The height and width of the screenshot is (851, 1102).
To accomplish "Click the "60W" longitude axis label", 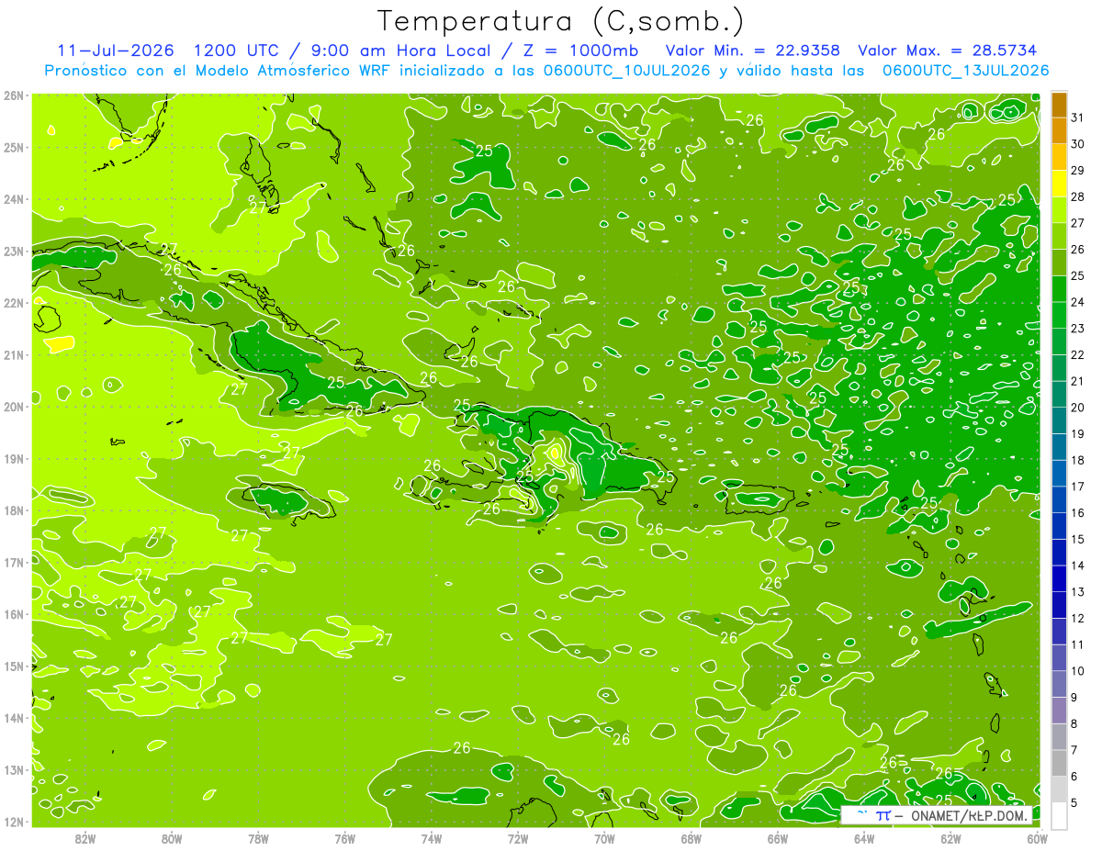I will point(1037,838).
